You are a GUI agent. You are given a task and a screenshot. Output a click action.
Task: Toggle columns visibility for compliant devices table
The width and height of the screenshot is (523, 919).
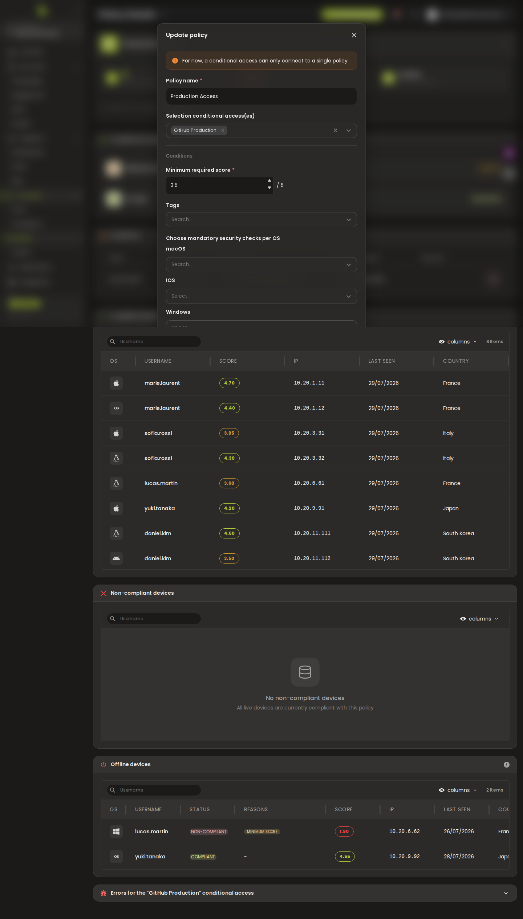point(458,342)
